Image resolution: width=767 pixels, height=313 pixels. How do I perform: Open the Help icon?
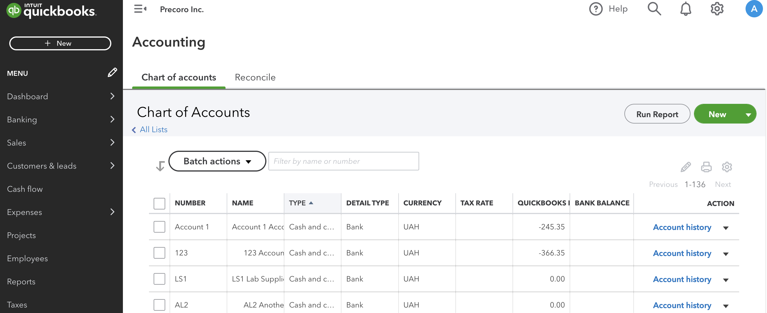(x=595, y=9)
